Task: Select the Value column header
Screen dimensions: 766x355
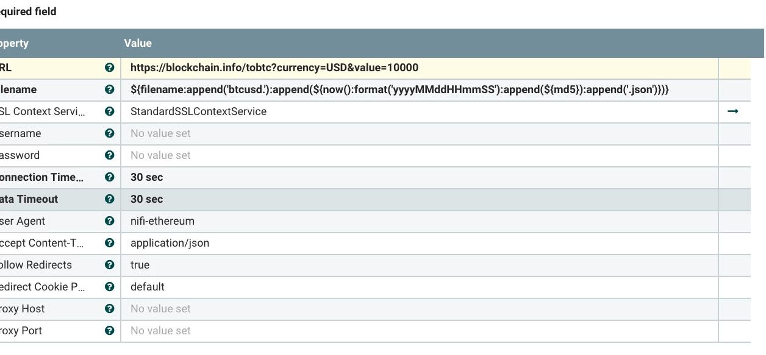Action: tap(138, 43)
